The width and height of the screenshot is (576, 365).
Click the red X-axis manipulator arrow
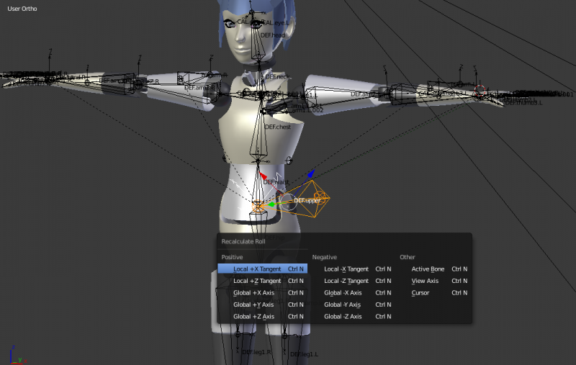coord(263,176)
